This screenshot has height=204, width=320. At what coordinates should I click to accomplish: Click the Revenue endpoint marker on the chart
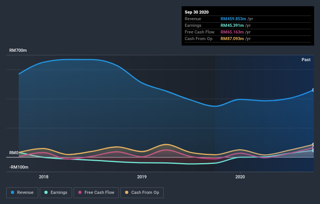point(313,90)
